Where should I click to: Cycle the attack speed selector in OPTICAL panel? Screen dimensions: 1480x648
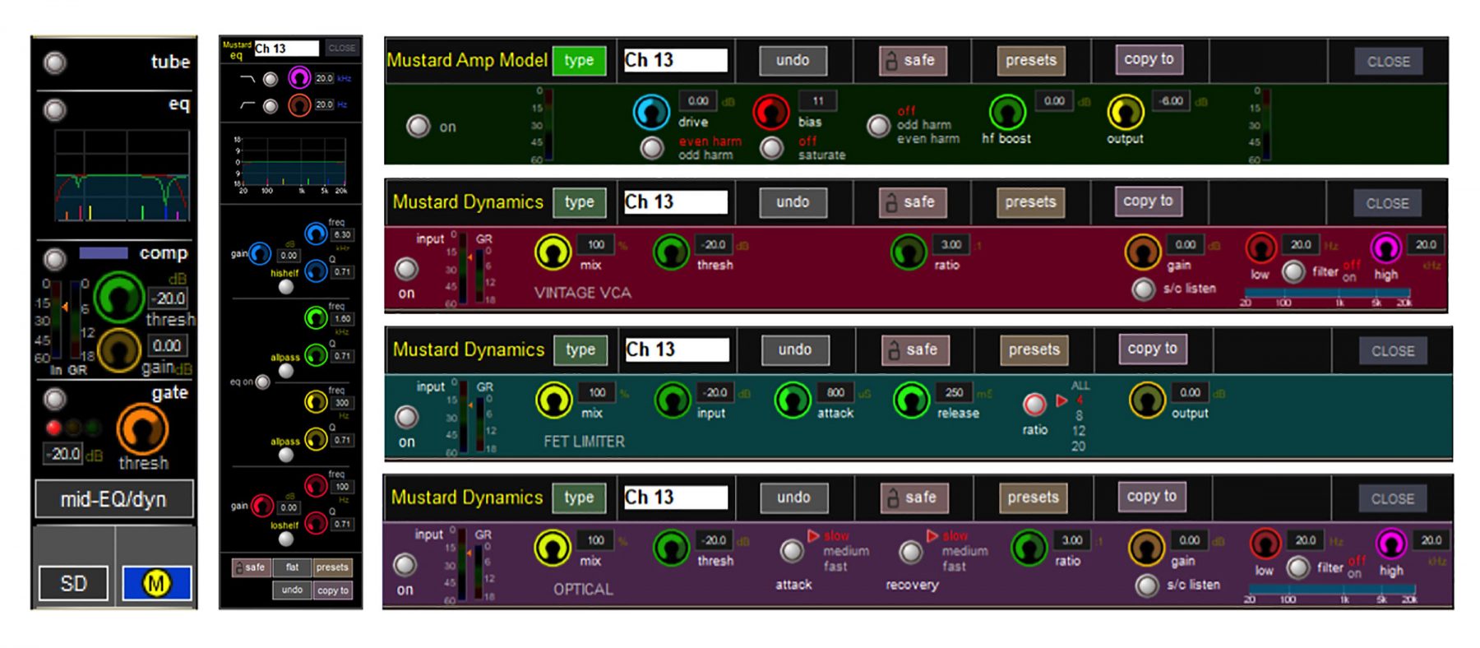tap(792, 550)
